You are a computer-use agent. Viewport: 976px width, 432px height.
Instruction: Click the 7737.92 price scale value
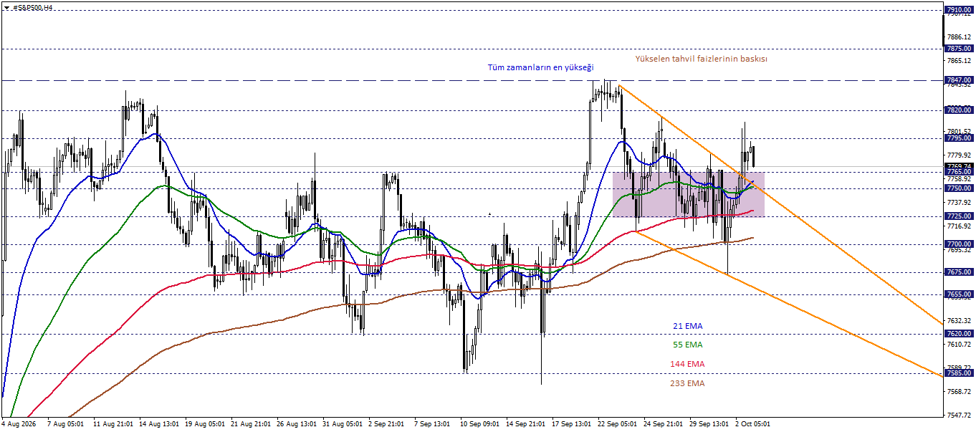click(959, 203)
